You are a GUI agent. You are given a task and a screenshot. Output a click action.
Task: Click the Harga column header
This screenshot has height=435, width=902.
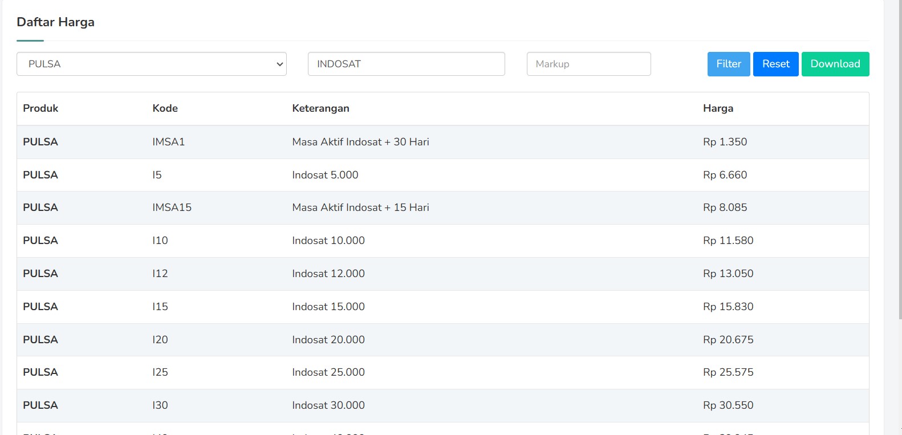click(718, 108)
